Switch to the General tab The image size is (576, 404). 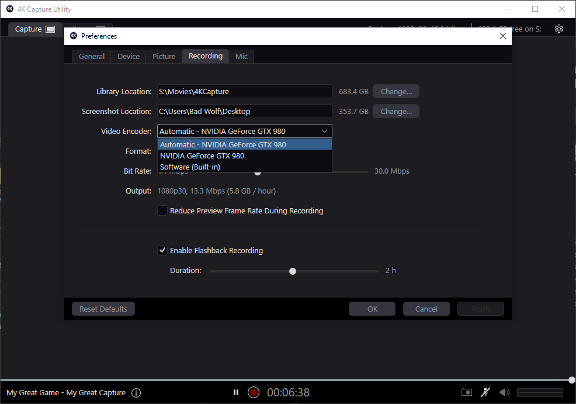tap(92, 56)
